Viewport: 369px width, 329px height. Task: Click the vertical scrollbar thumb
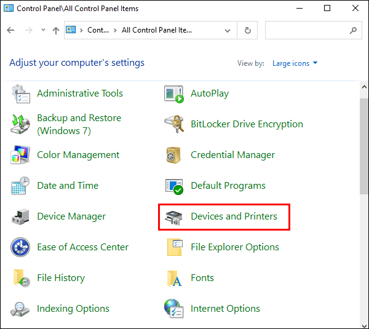click(x=364, y=146)
